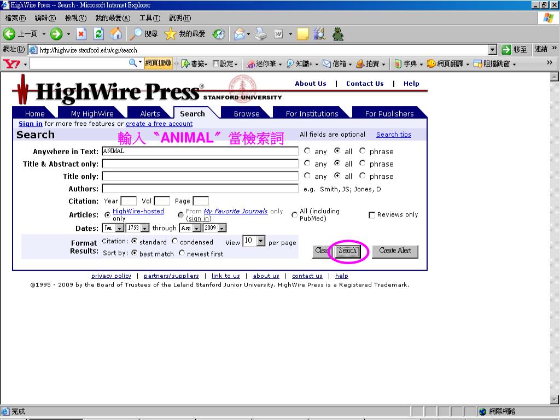Image resolution: width=560 pixels, height=420 pixels.
Task: Open the History toolbar icon
Action: pyautogui.click(x=218, y=34)
